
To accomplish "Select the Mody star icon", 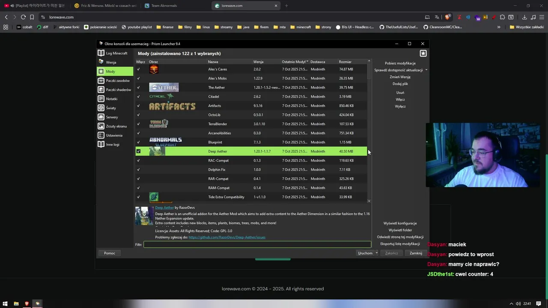I will 101,71.
